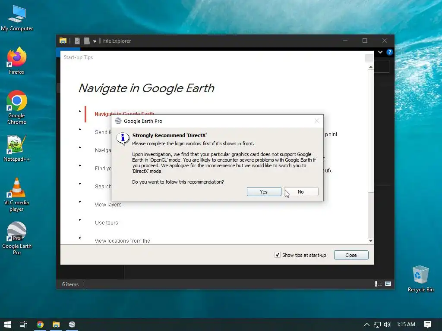Open My Computer desktop icon
The image size is (442, 331).
coord(17,18)
